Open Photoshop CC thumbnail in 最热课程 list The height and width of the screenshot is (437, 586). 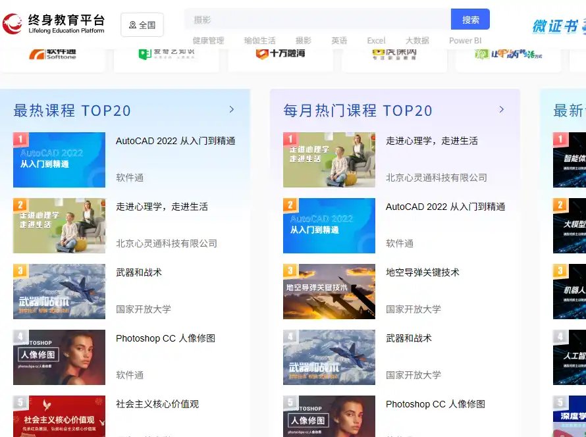click(59, 357)
